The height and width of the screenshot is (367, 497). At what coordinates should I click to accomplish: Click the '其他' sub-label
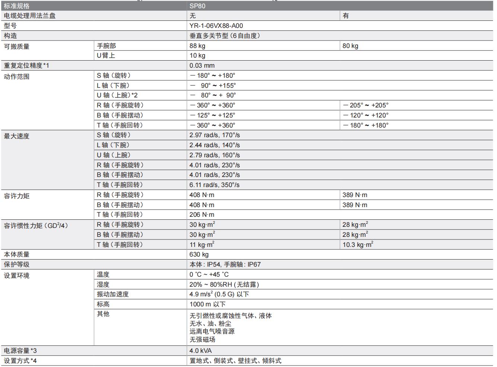tap(103, 314)
